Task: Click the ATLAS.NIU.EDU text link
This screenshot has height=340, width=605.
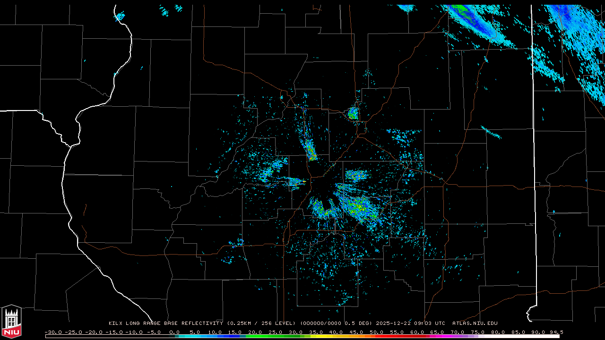Action: click(475, 323)
